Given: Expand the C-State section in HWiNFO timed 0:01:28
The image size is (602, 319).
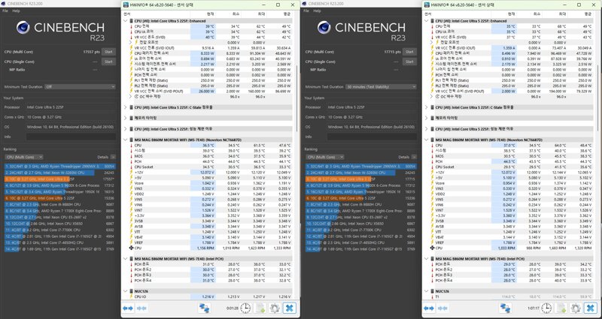Looking at the screenshot, I should click(126, 107).
